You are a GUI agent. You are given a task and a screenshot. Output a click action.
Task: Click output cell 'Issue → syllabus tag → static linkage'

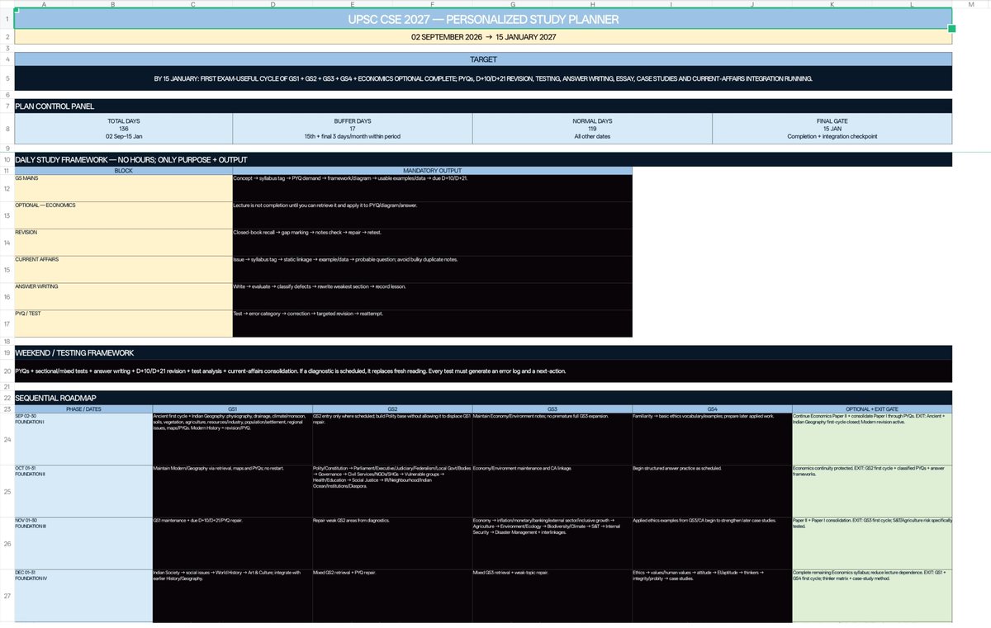coord(433,269)
